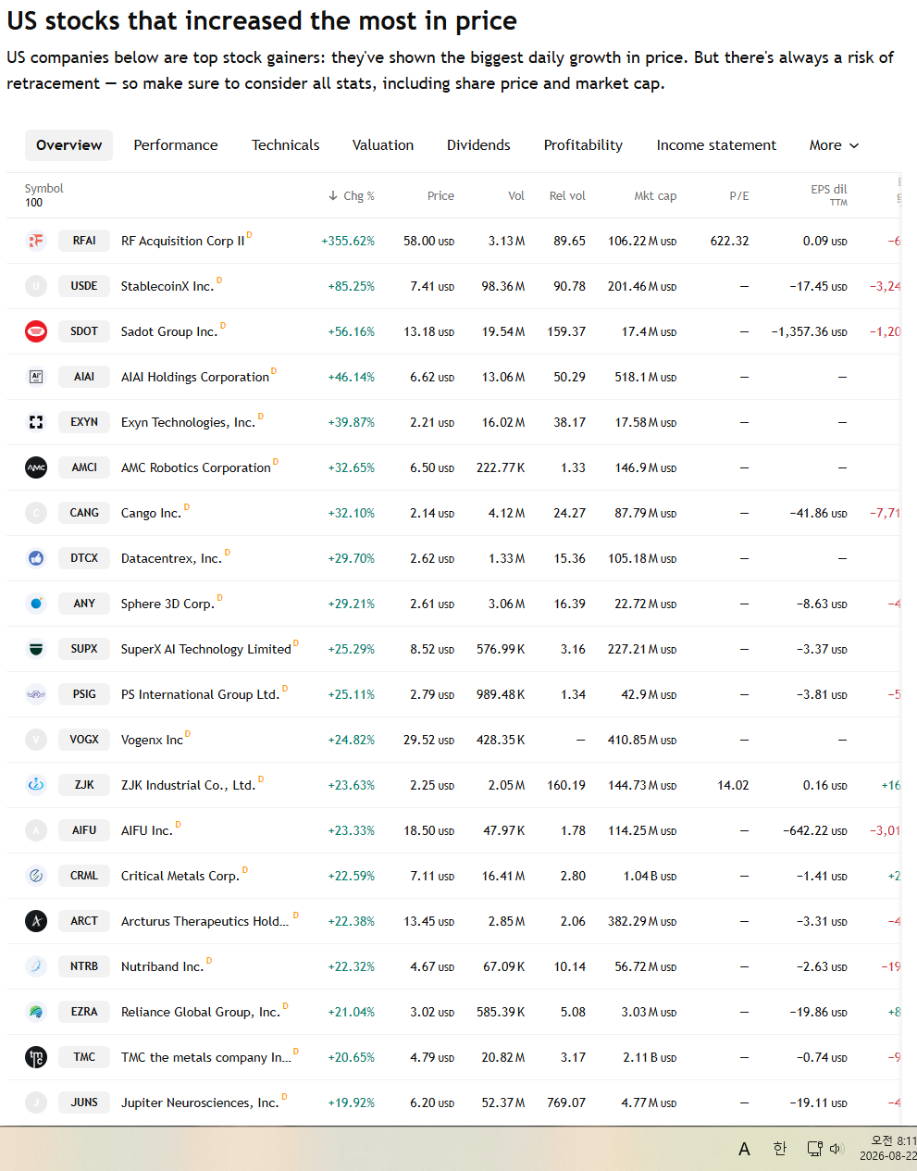Image resolution: width=917 pixels, height=1171 pixels.
Task: Click the Sadot Group red logo icon
Action: [36, 331]
